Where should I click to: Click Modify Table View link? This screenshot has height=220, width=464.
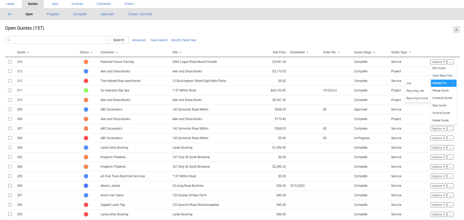[184, 40]
